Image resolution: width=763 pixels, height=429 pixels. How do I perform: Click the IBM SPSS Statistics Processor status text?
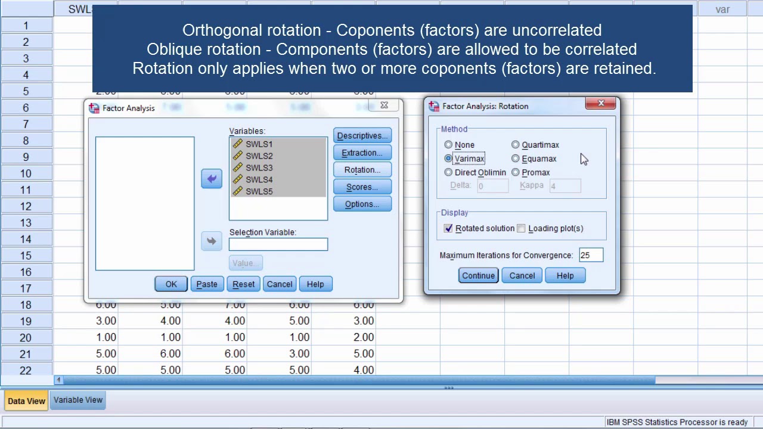677,422
